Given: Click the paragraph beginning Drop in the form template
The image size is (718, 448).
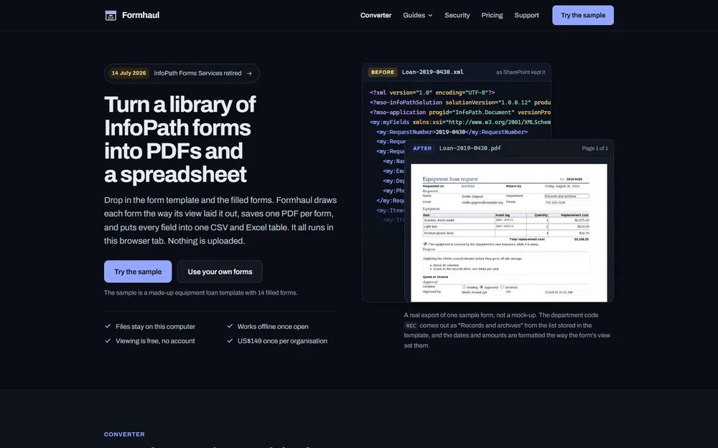Looking at the screenshot, I should pyautogui.click(x=220, y=220).
